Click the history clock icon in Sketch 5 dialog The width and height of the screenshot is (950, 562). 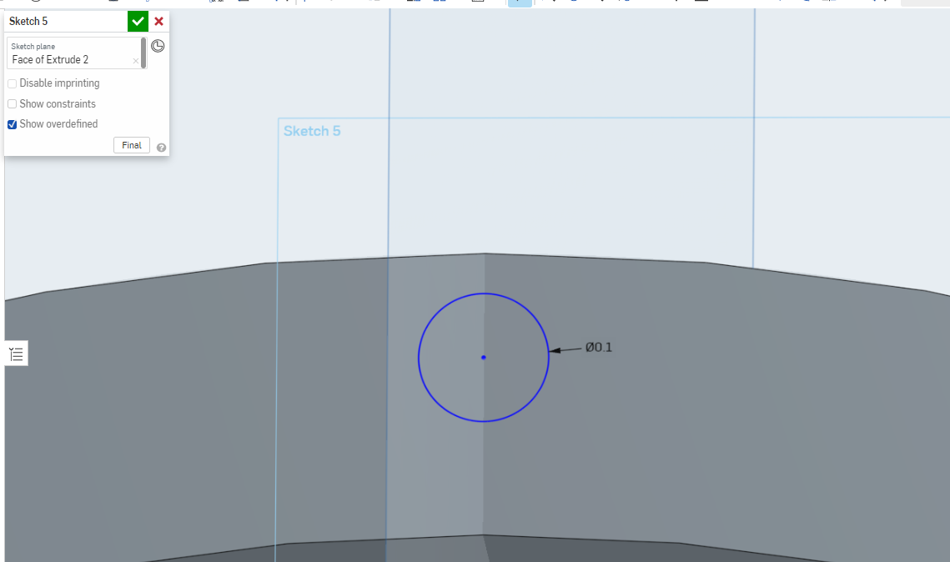pos(158,46)
